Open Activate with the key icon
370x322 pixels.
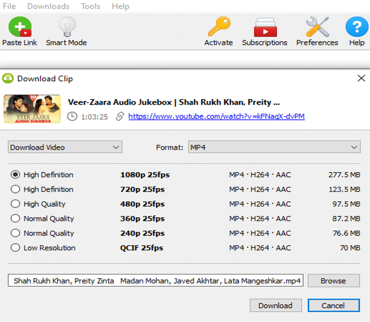(218, 27)
